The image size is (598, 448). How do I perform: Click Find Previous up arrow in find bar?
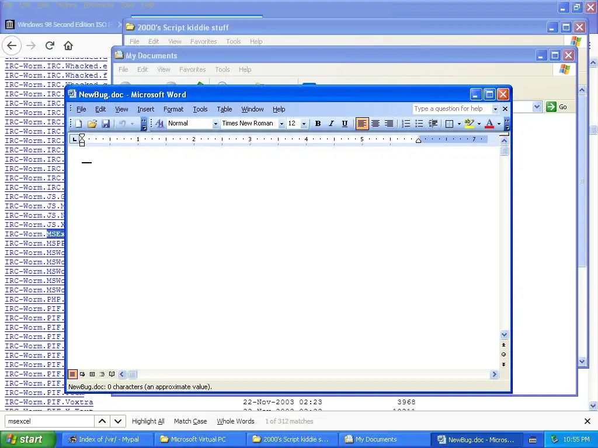point(102,421)
